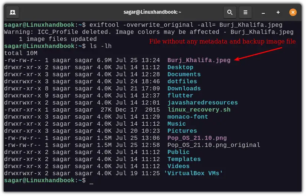Place cursor at the last empty prompt
Image resolution: width=306 pixels, height=196 pixels.
tap(91, 181)
